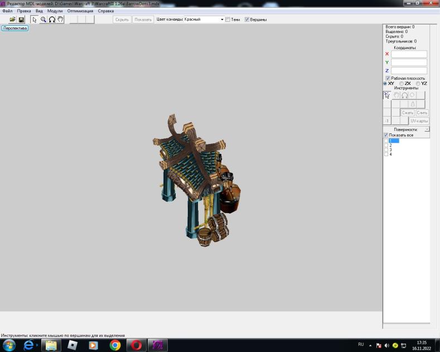Click the Скрыть button
Viewport: 440px width, 352px height.
coord(122,20)
